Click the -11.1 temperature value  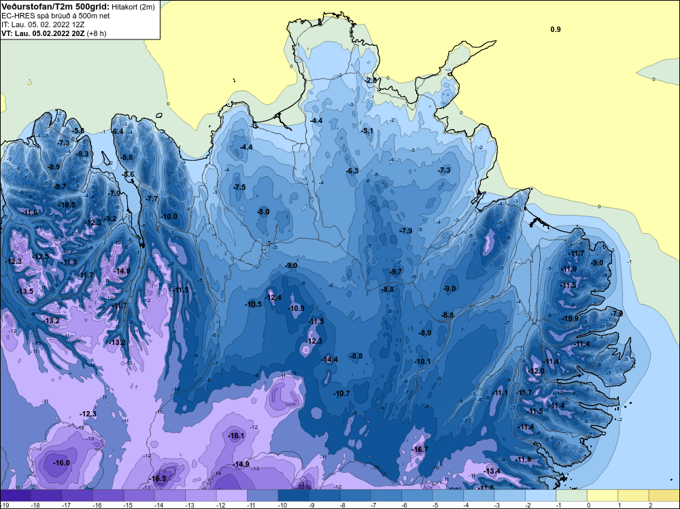tap(500, 393)
